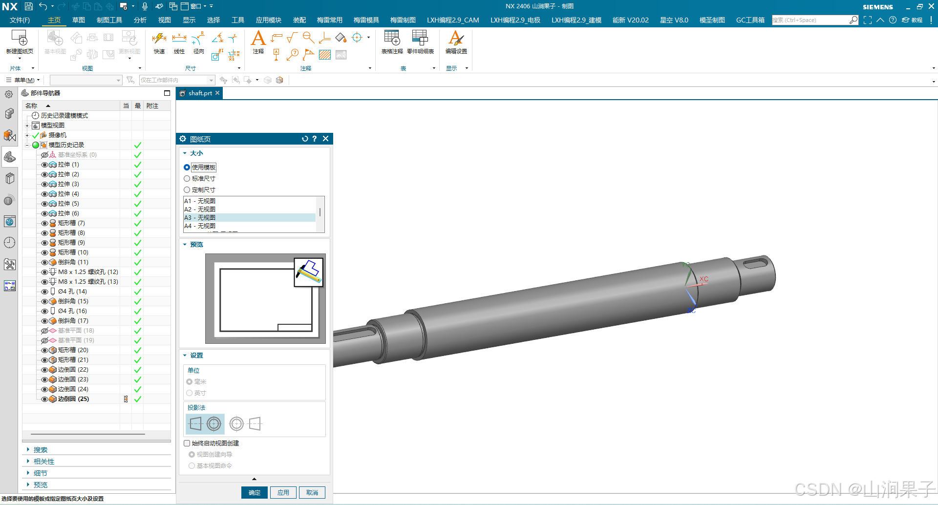The width and height of the screenshot is (938, 505).
Task: Show hidden 基准平面 (18) feature
Action: [x=44, y=331]
